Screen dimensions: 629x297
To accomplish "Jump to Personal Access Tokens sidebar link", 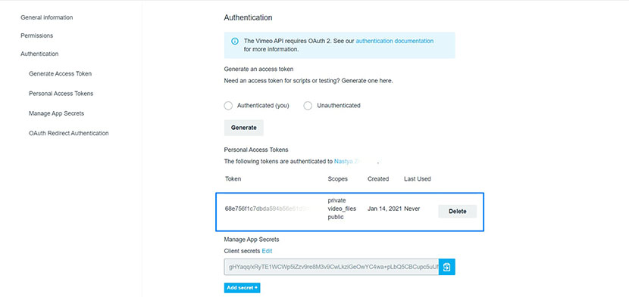I will coord(61,93).
